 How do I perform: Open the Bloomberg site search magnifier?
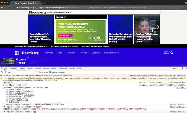pyautogui.click(x=172, y=53)
